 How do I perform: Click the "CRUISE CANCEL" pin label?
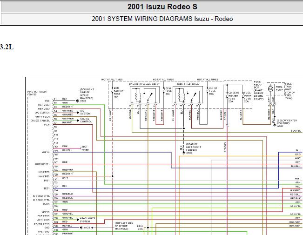pos(40,121)
